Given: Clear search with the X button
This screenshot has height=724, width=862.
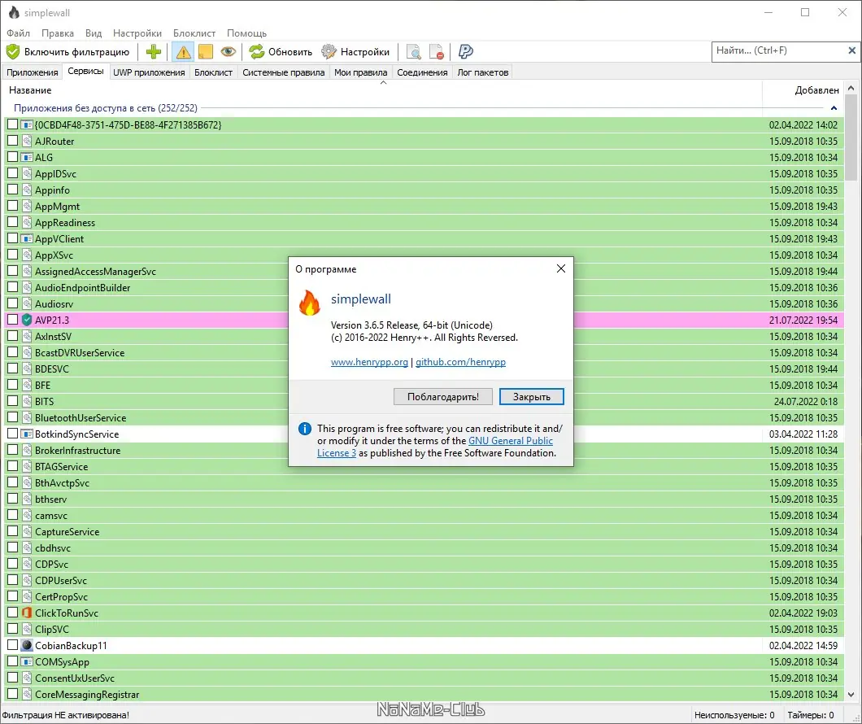Looking at the screenshot, I should tap(852, 50).
